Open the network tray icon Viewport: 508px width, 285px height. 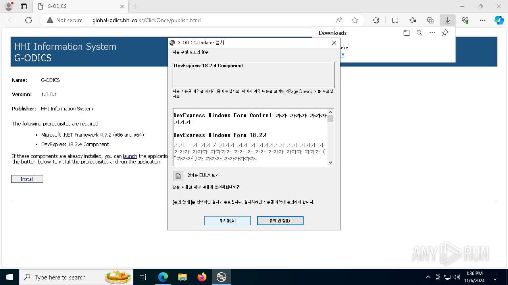(x=447, y=277)
